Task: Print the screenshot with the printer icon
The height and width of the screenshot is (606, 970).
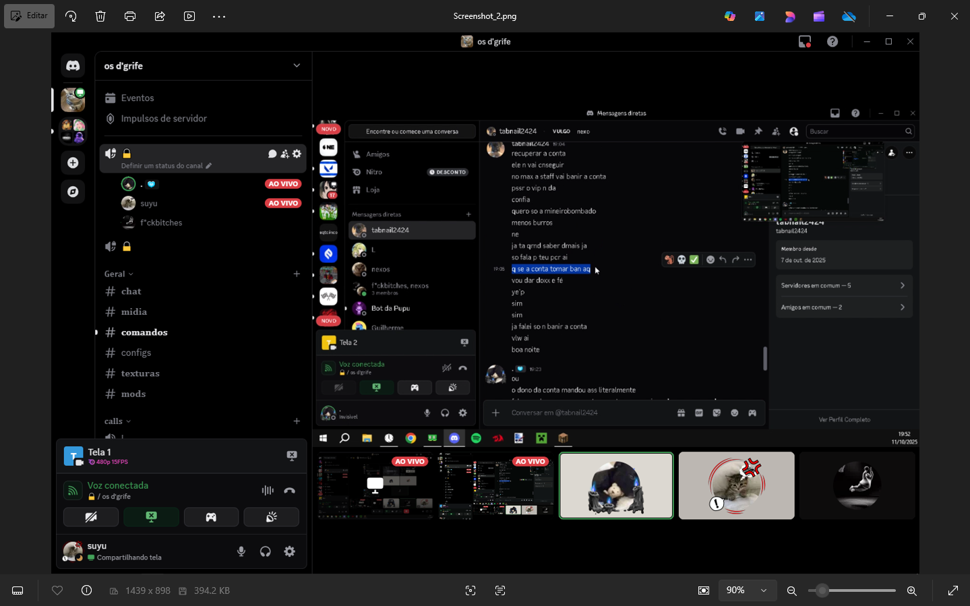Action: point(130,16)
